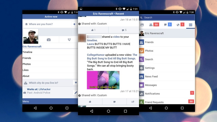Open the Lifehacker workplace link
217x122 pixels.
point(44,89)
